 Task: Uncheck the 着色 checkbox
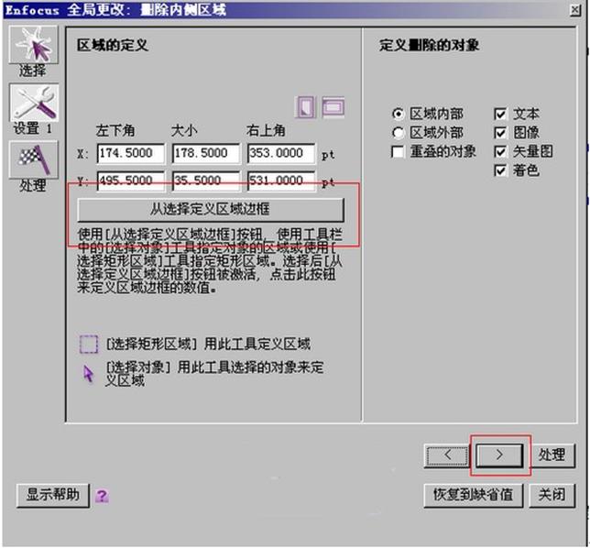pos(500,170)
